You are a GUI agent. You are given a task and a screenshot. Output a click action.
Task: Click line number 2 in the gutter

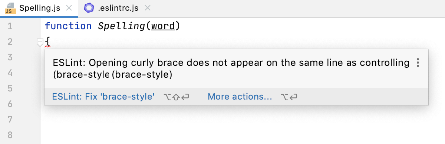point(10,42)
